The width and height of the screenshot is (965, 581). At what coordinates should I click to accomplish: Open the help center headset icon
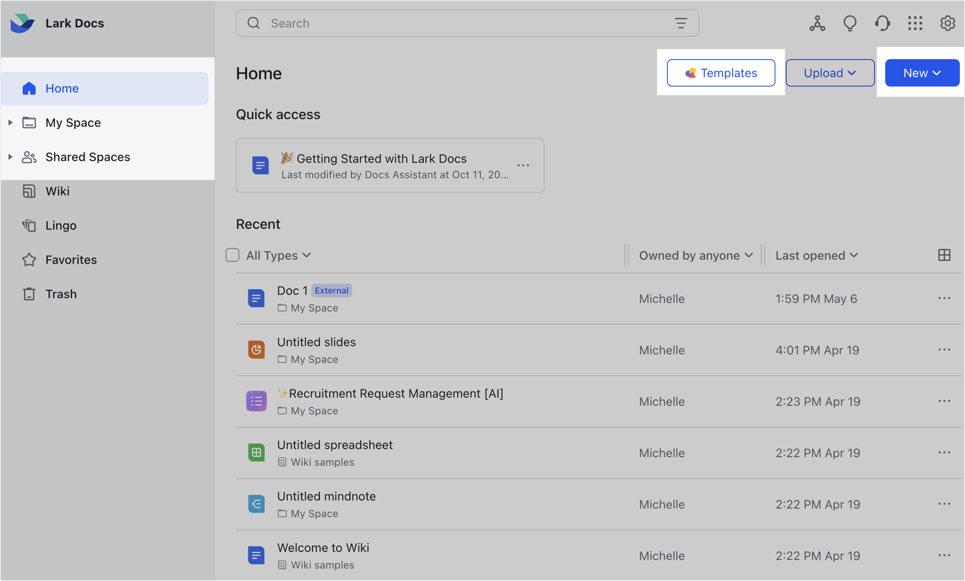click(x=882, y=23)
